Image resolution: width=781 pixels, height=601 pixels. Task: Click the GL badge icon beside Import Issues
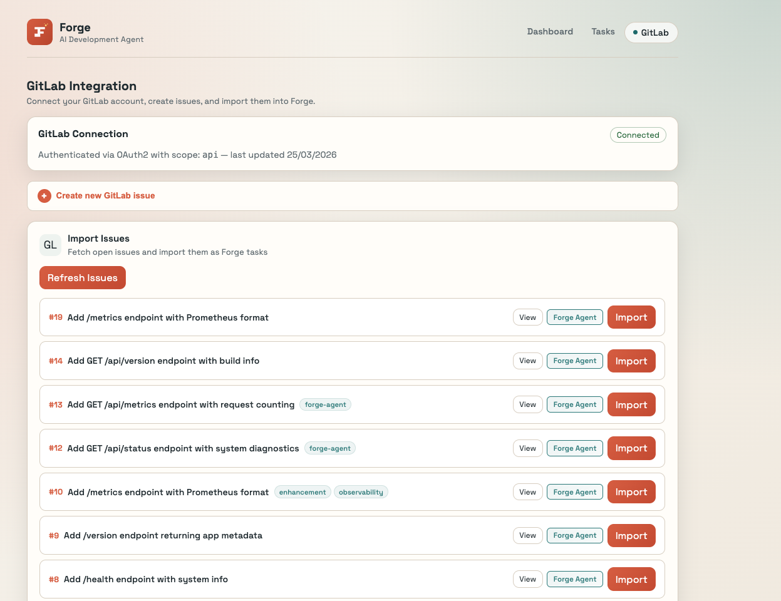(x=50, y=245)
